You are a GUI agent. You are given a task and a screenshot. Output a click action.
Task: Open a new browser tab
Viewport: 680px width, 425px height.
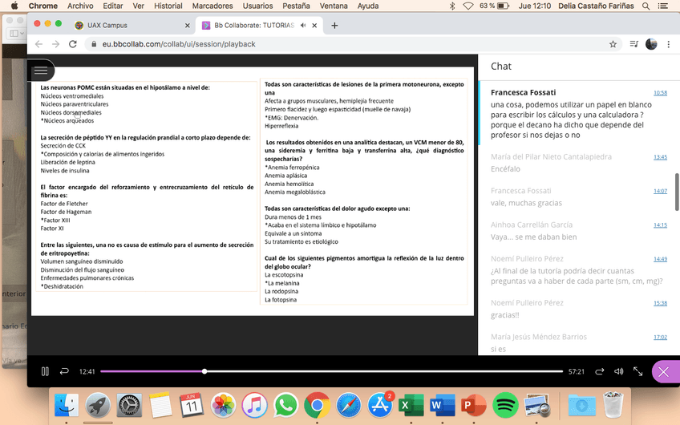click(x=334, y=25)
